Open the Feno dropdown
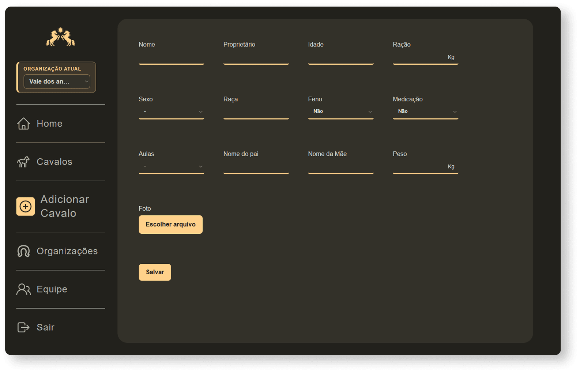 point(340,112)
